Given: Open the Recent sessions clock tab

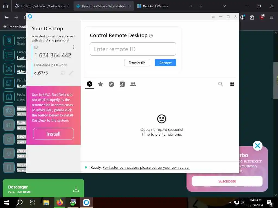Looking at the screenshot, I should point(90,84).
